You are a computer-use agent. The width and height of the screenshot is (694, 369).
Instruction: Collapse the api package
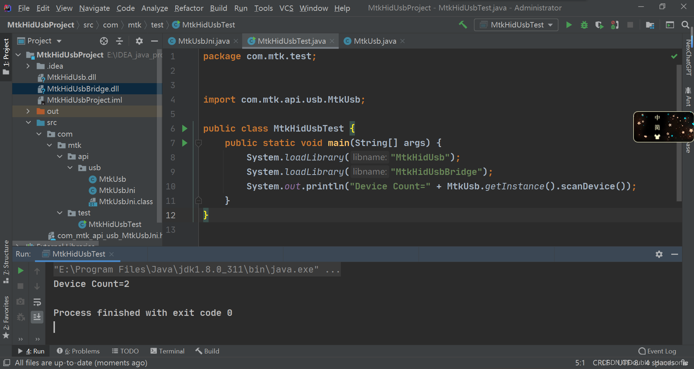[60, 156]
